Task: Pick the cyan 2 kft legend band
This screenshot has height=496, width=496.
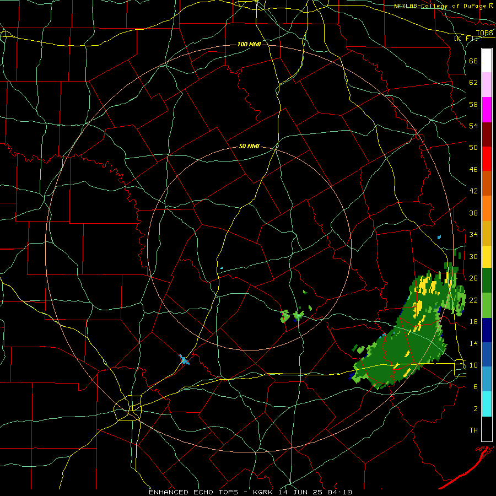Action: [487, 404]
